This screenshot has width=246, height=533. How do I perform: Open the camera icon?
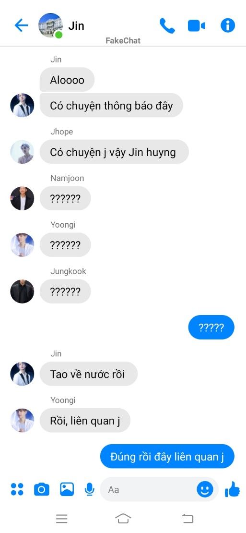click(42, 489)
